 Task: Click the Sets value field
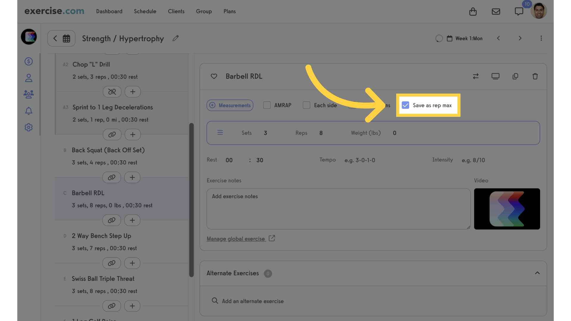(266, 133)
